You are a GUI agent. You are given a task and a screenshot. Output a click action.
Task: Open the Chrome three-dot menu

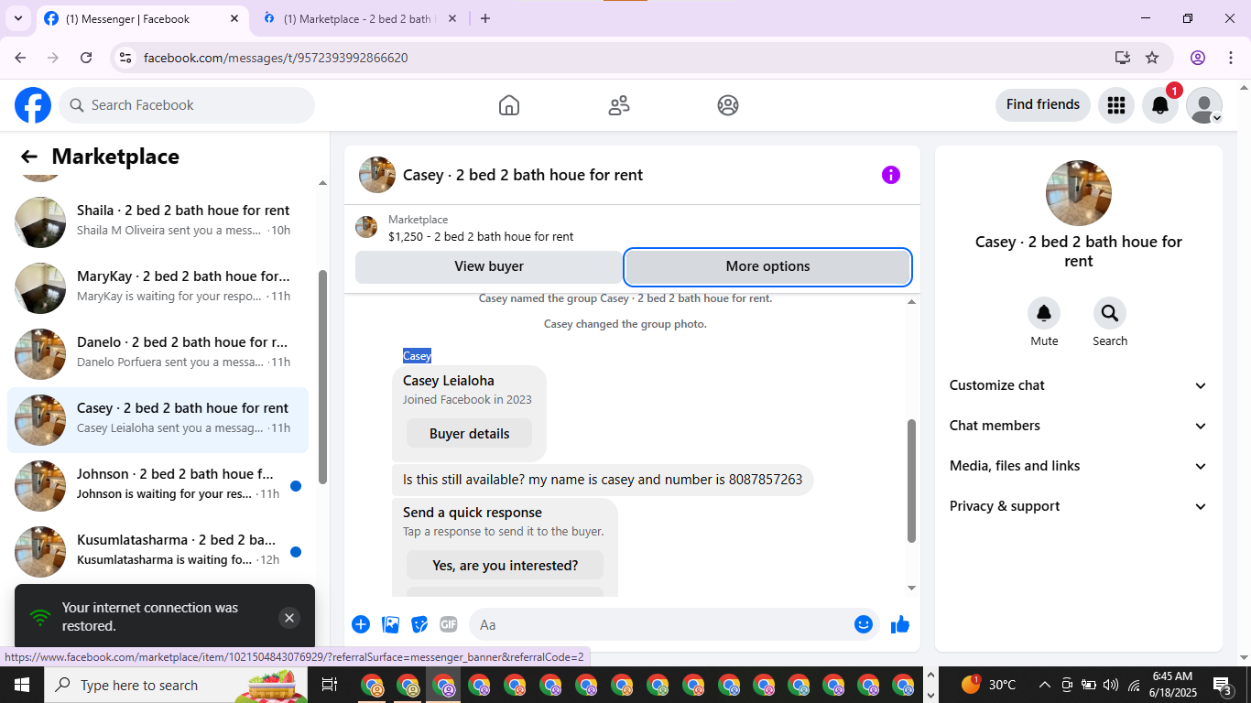pyautogui.click(x=1230, y=58)
